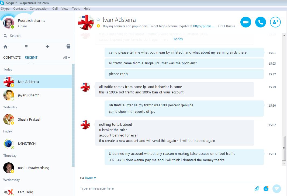Click away status icon beside mood message
The width and height of the screenshot is (287, 196).
coord(98,26)
